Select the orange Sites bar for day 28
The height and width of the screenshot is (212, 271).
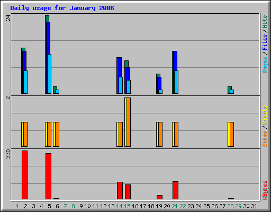[232, 134]
